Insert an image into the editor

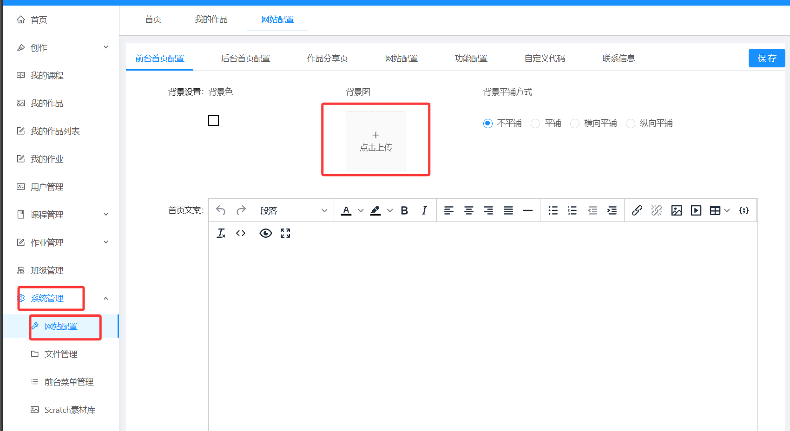(676, 210)
